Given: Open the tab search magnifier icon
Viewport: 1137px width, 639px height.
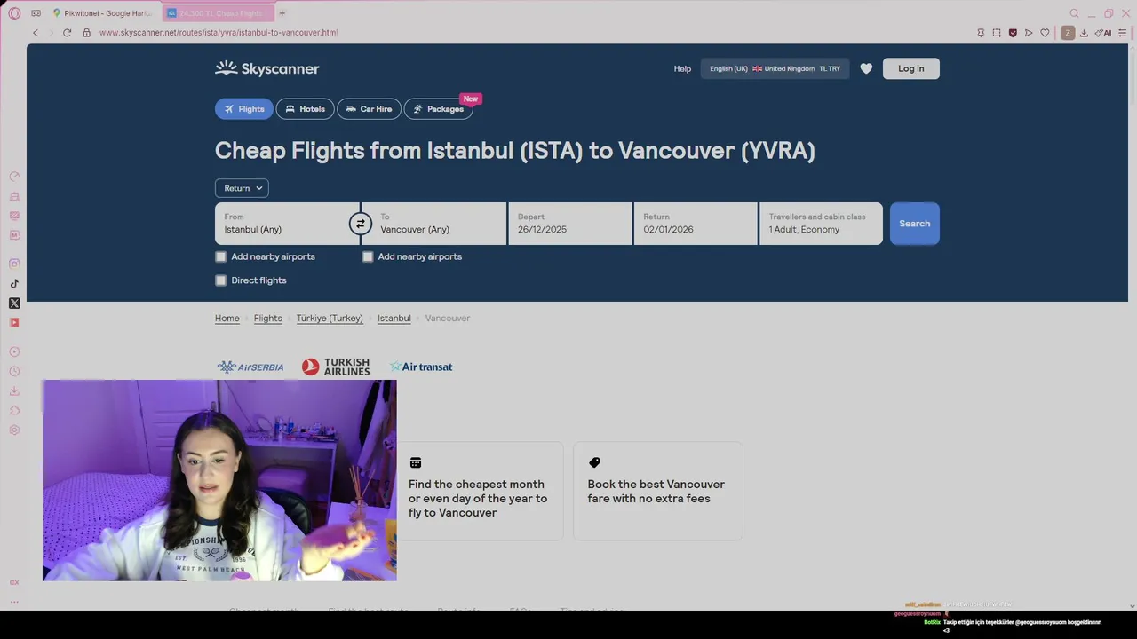Looking at the screenshot, I should 1074,13.
